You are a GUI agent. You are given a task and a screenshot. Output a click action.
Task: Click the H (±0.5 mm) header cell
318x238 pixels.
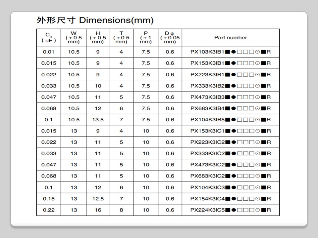98,38
